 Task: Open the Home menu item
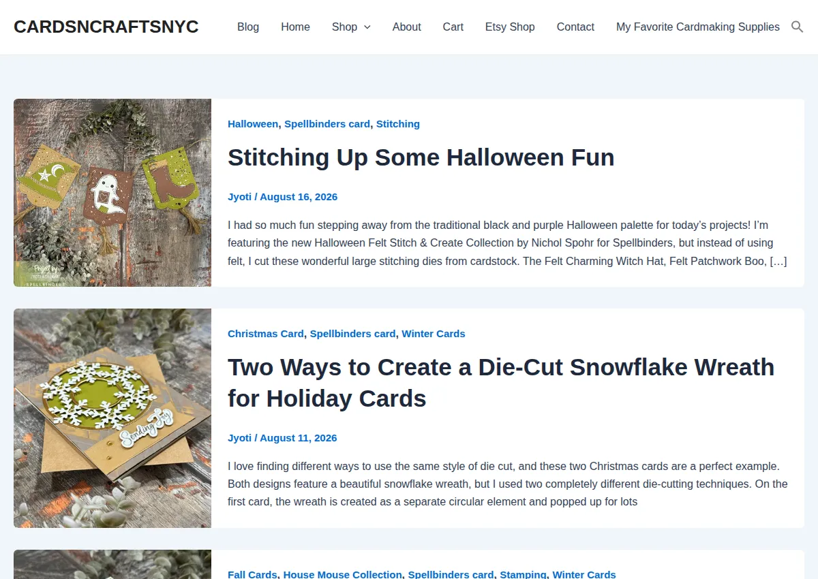[x=295, y=27]
